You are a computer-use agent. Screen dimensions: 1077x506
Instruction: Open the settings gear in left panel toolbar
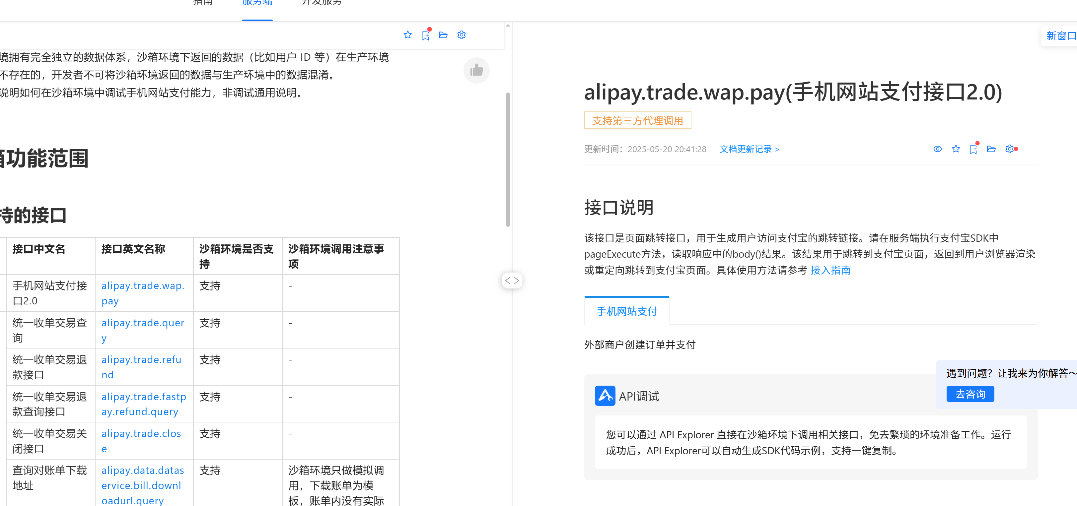point(461,35)
